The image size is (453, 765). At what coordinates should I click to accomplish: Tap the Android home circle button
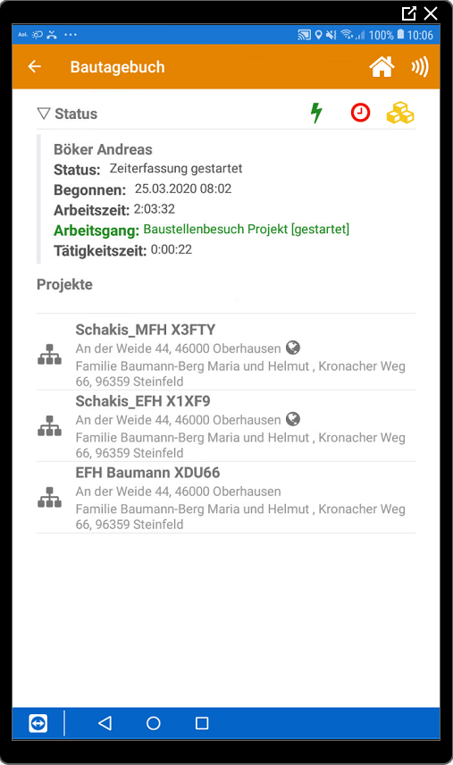pos(154,723)
